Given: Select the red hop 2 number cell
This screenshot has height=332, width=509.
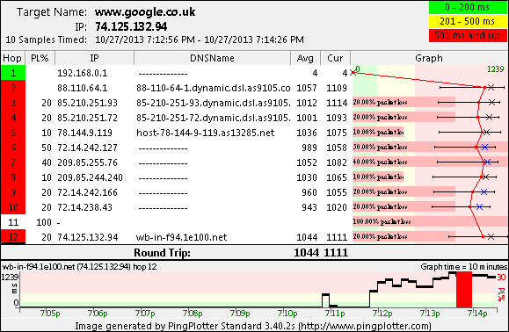Looking at the screenshot, I should (x=13, y=88).
